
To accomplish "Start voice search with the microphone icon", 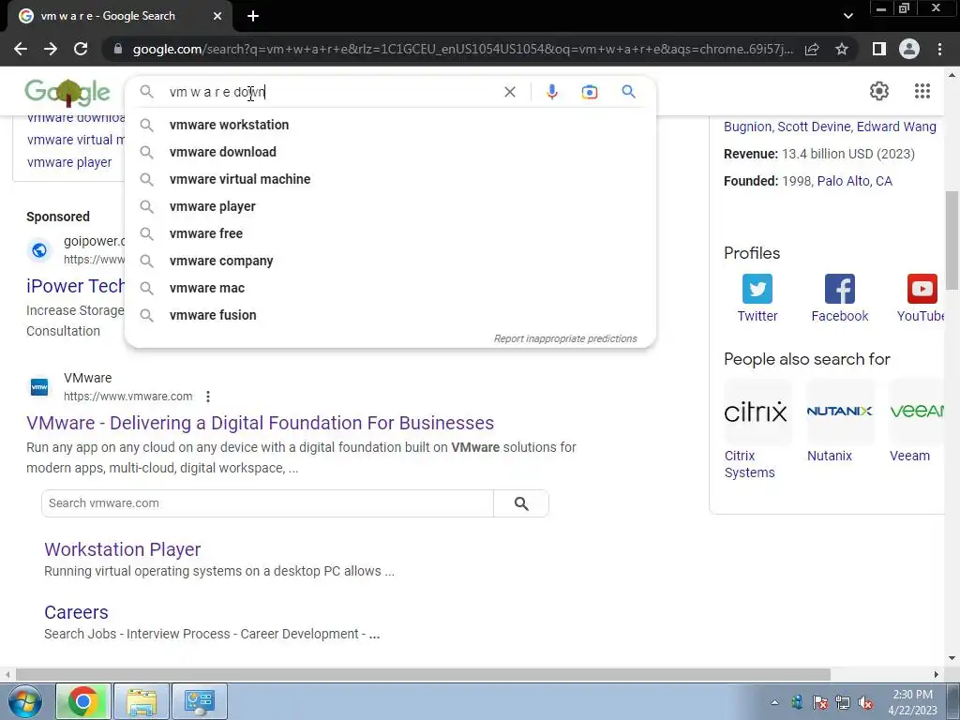I will point(551,92).
